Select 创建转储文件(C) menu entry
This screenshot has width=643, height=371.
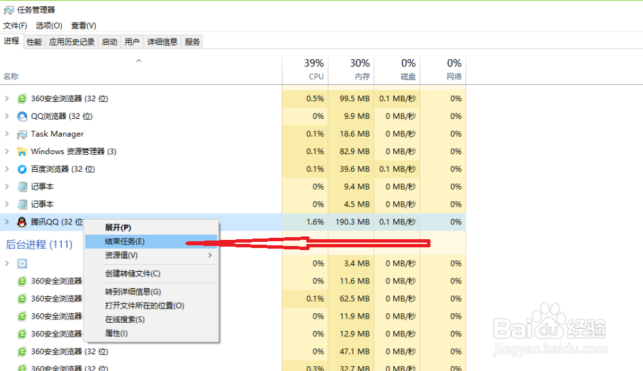(151, 273)
